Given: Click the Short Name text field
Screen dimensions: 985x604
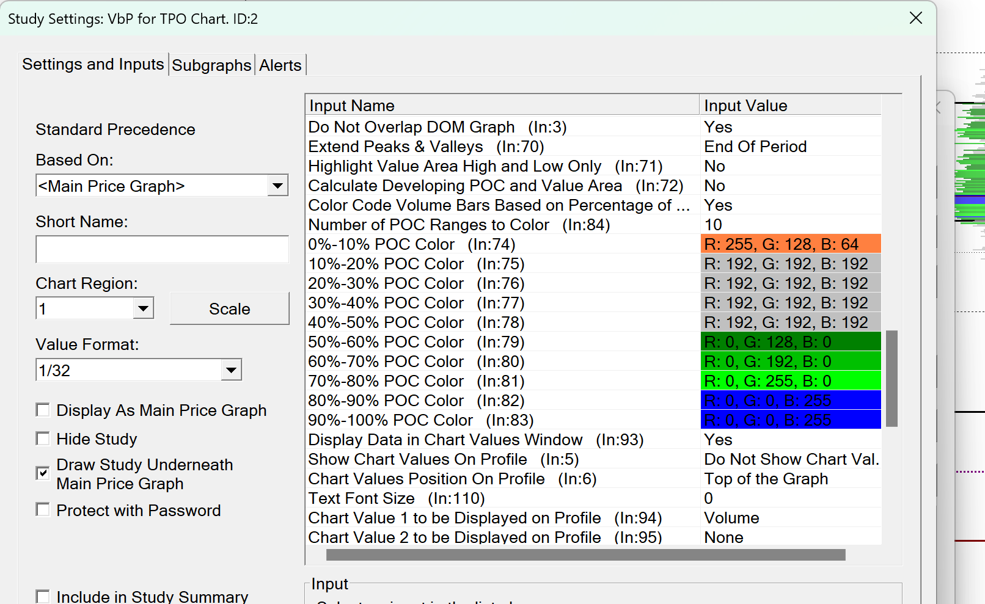Looking at the screenshot, I should click(162, 249).
